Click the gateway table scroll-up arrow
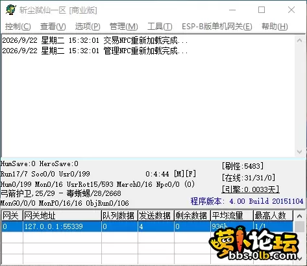This screenshot has width=307, height=266. [x=299, y=216]
